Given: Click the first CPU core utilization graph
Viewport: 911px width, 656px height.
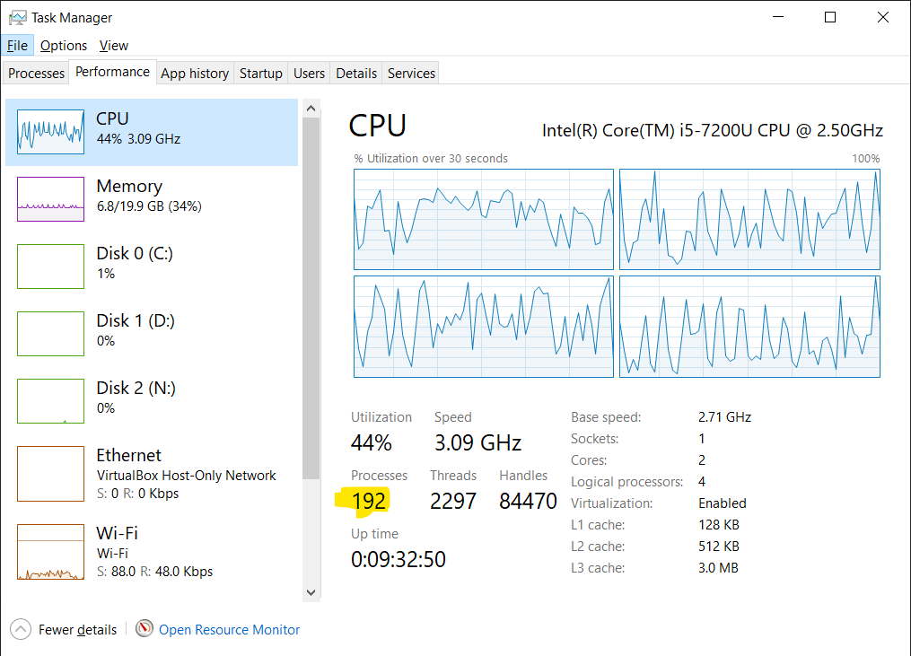Looking at the screenshot, I should pos(484,219).
